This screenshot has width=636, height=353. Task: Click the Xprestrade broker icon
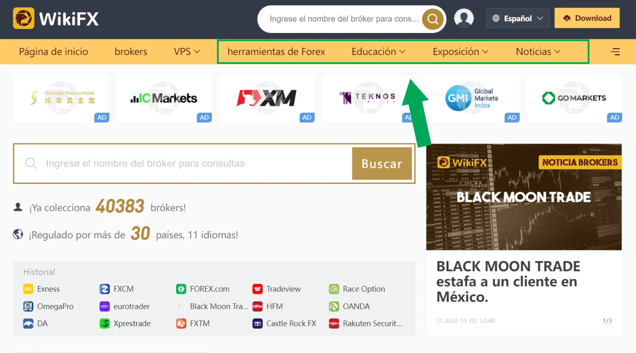pyautogui.click(x=105, y=323)
